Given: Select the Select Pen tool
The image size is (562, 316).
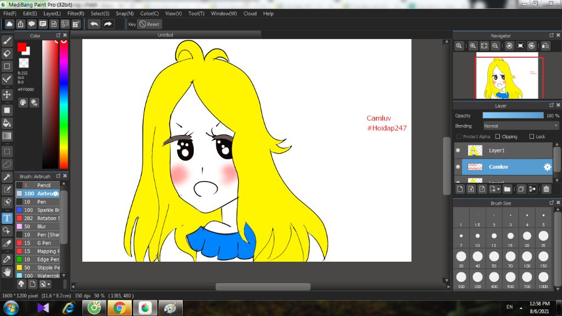Looking at the screenshot, I should coord(7,189).
